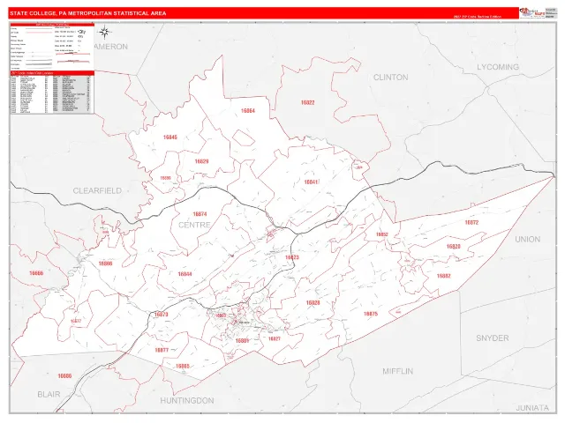Select ZIP code label 16874
Image resolution: width=565 pixels, height=423 pixels.
[x=200, y=214]
